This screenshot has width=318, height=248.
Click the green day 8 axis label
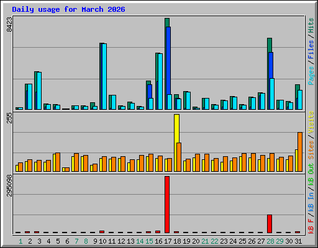(86, 241)
